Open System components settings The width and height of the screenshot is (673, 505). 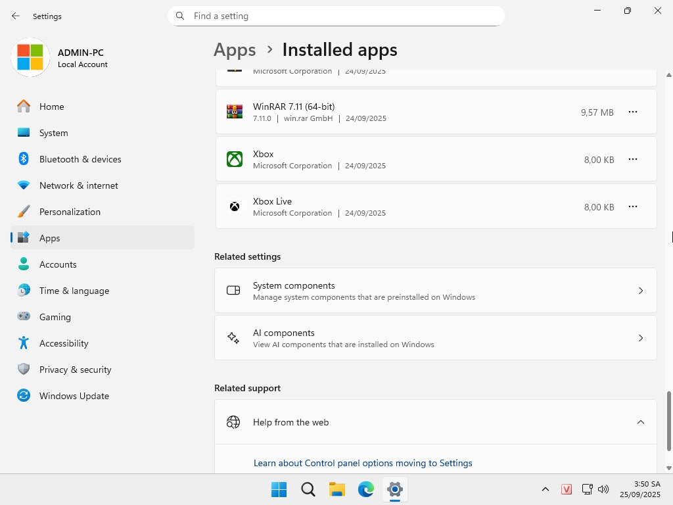(435, 291)
